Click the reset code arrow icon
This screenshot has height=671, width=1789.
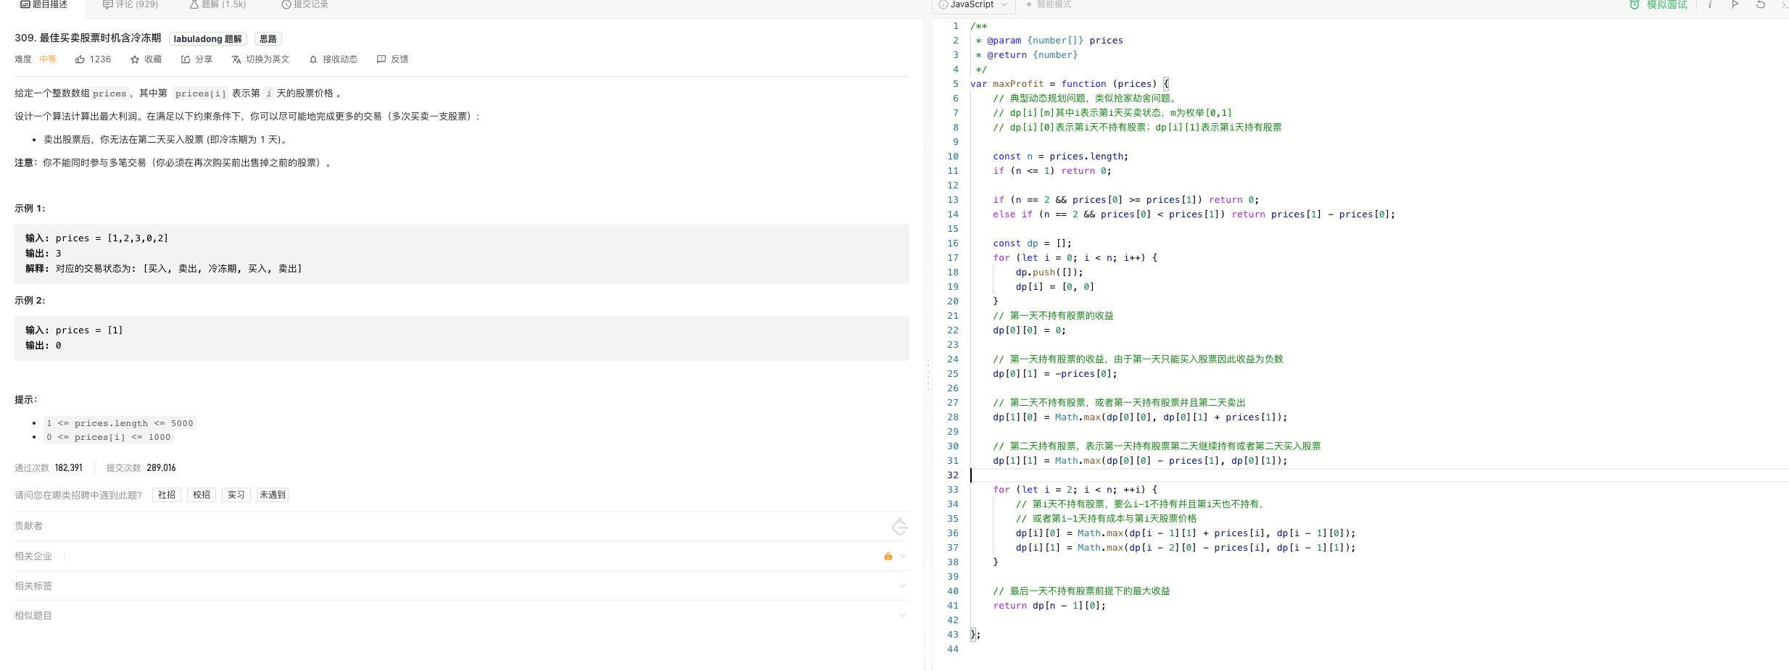tap(1761, 4)
